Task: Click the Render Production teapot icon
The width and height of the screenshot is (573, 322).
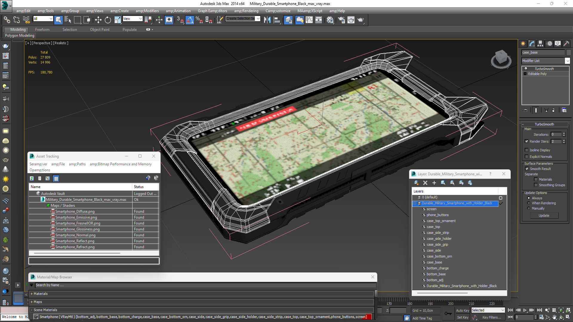Action: coord(361,20)
